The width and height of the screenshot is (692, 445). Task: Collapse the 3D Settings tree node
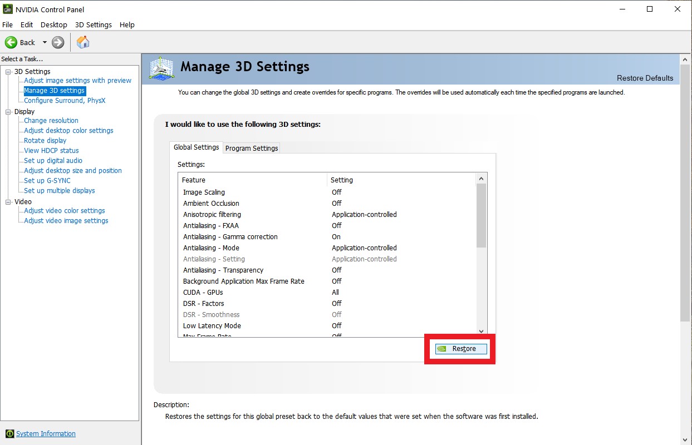point(8,72)
